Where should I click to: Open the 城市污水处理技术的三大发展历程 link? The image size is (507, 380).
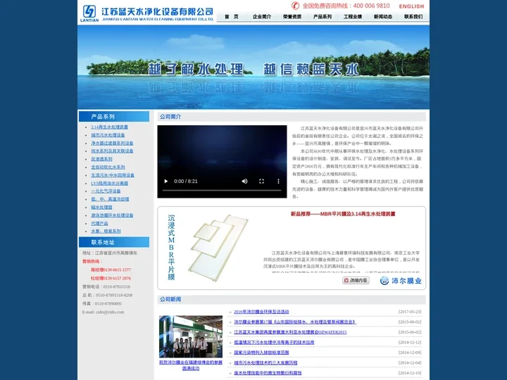(x=265, y=363)
